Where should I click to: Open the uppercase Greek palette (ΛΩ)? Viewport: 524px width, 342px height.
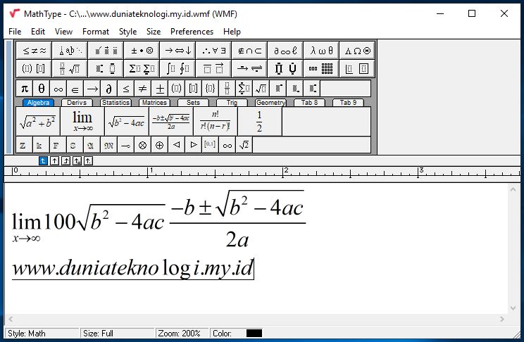tap(357, 51)
